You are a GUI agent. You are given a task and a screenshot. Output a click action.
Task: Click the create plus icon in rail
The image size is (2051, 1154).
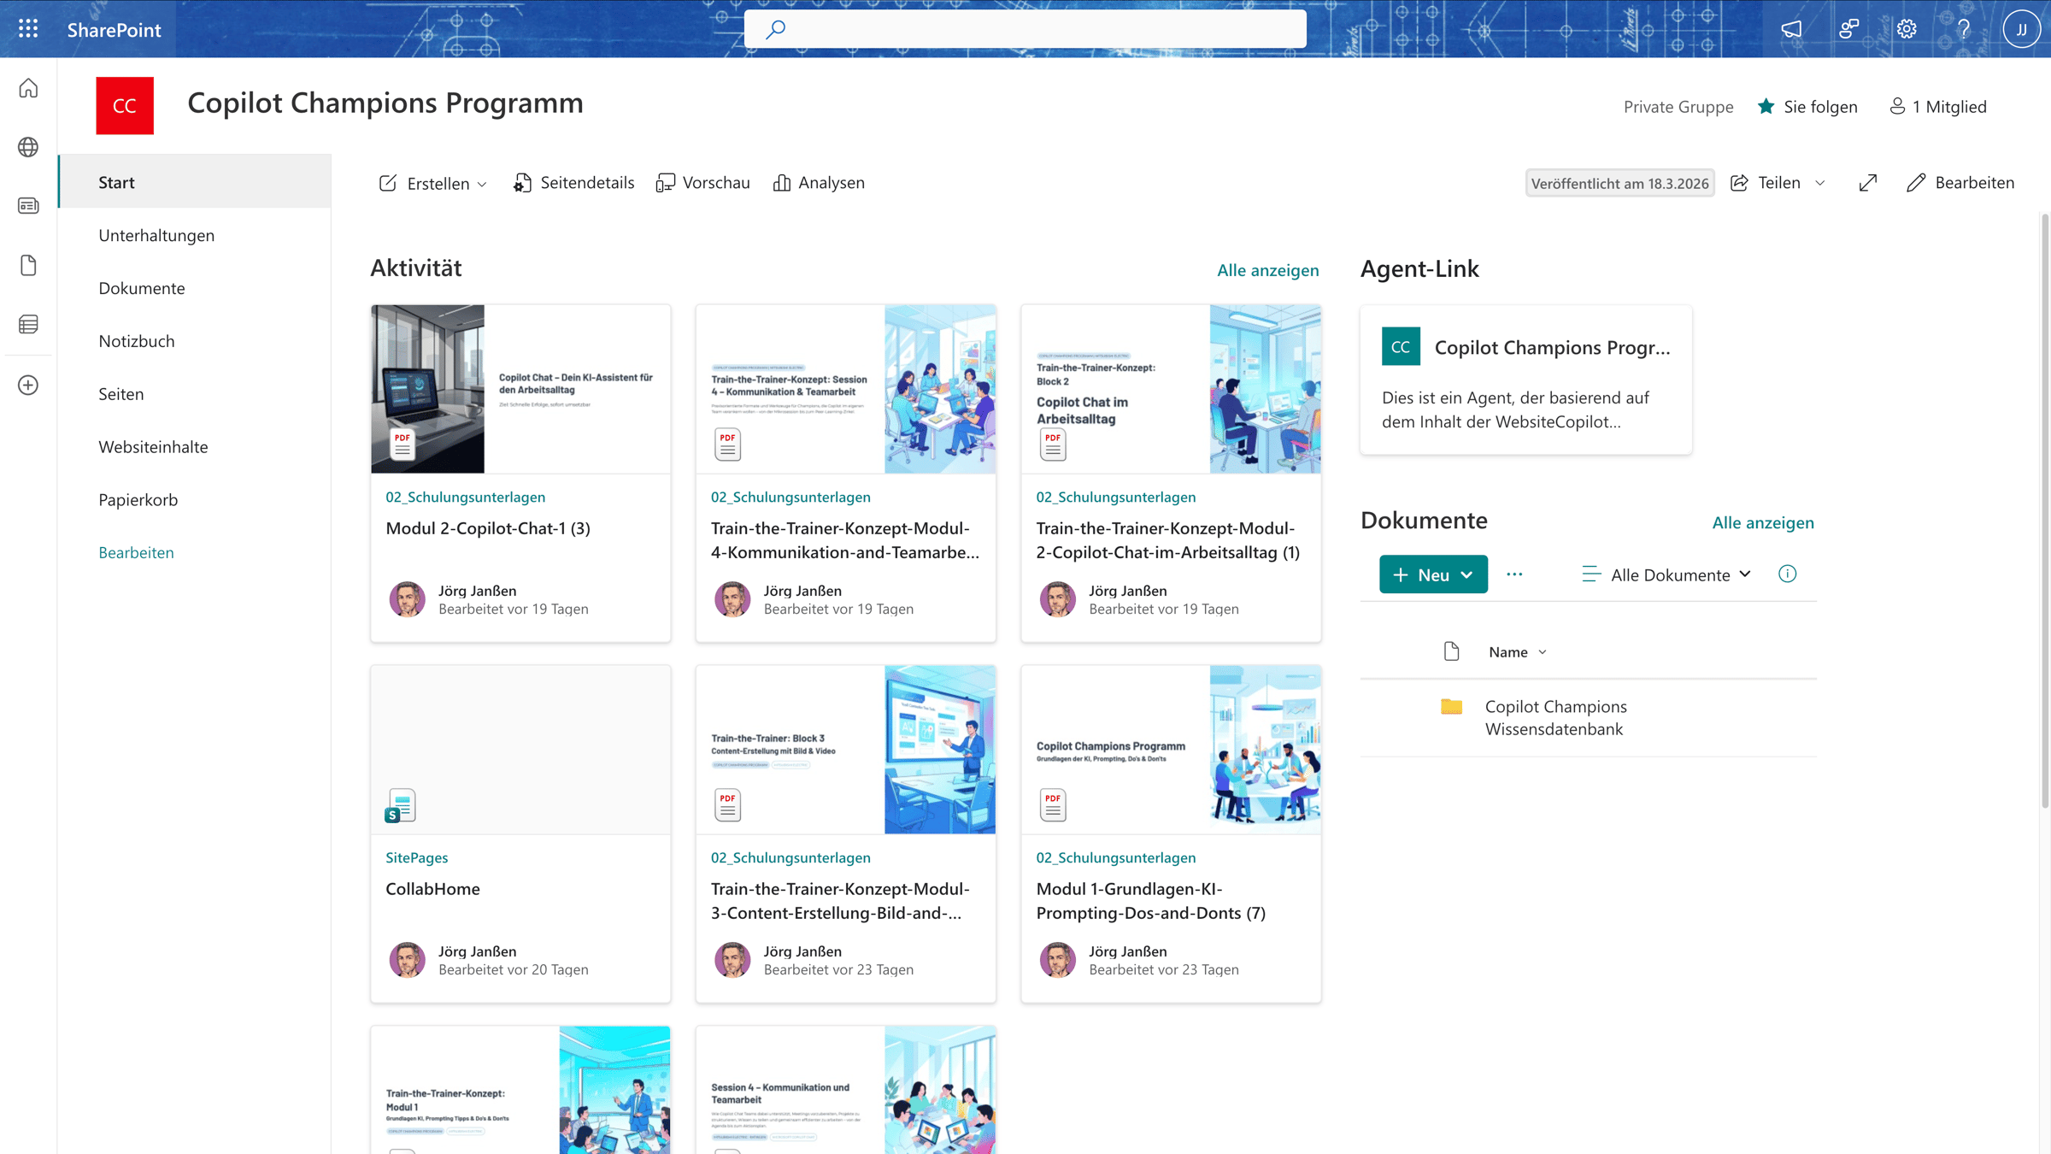[28, 386]
